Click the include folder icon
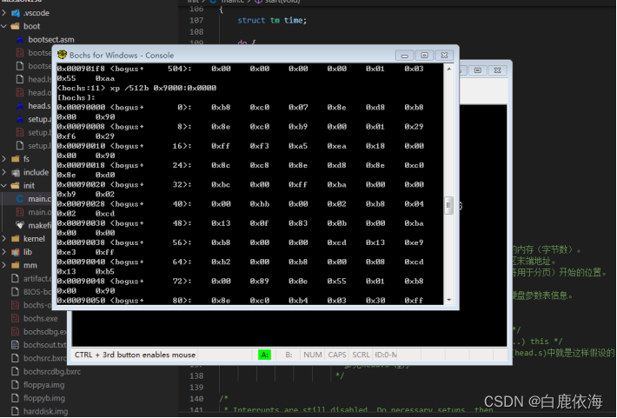This screenshot has width=617, height=418. click(16, 172)
